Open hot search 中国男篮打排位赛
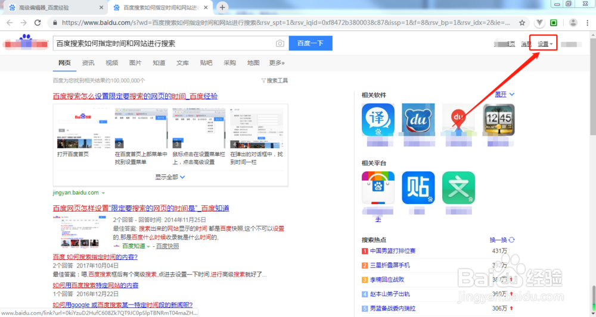 [x=393, y=251]
